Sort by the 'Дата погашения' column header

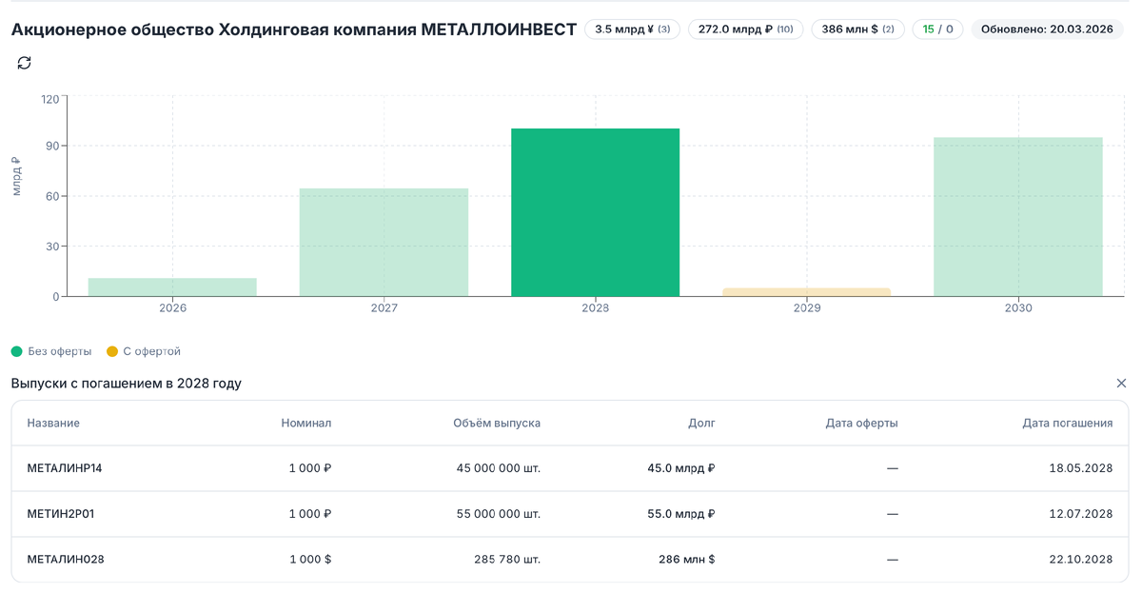point(1067,423)
